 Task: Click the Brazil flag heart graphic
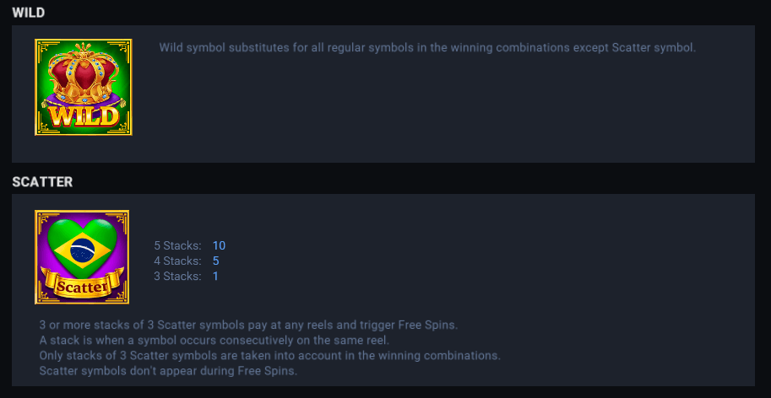pyautogui.click(x=82, y=247)
